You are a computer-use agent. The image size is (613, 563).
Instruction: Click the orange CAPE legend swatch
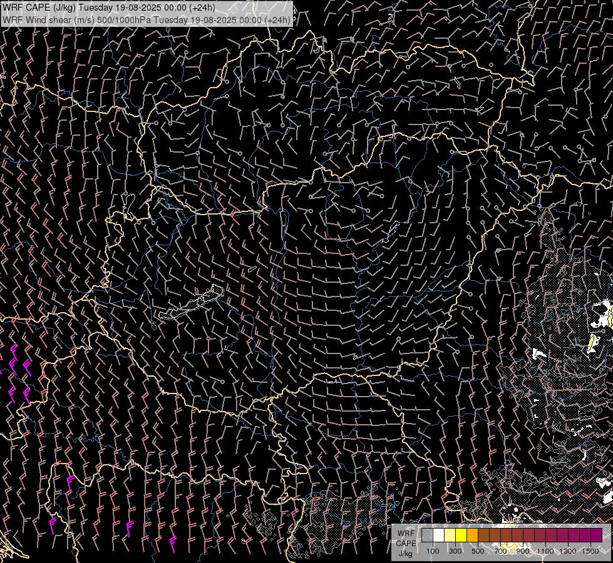(x=472, y=535)
